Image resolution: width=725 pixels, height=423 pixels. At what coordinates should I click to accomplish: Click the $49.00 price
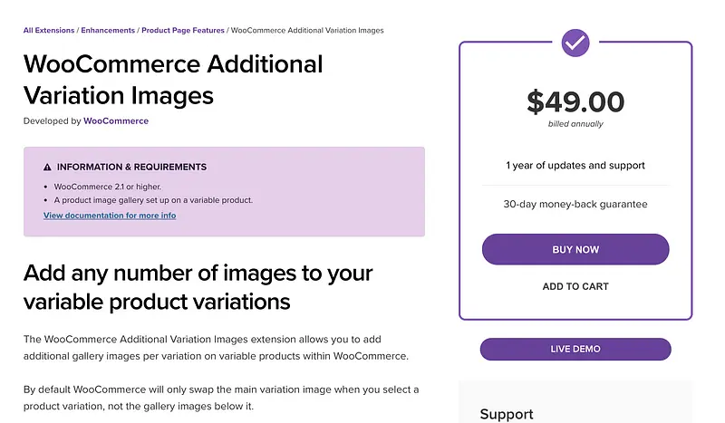575,101
